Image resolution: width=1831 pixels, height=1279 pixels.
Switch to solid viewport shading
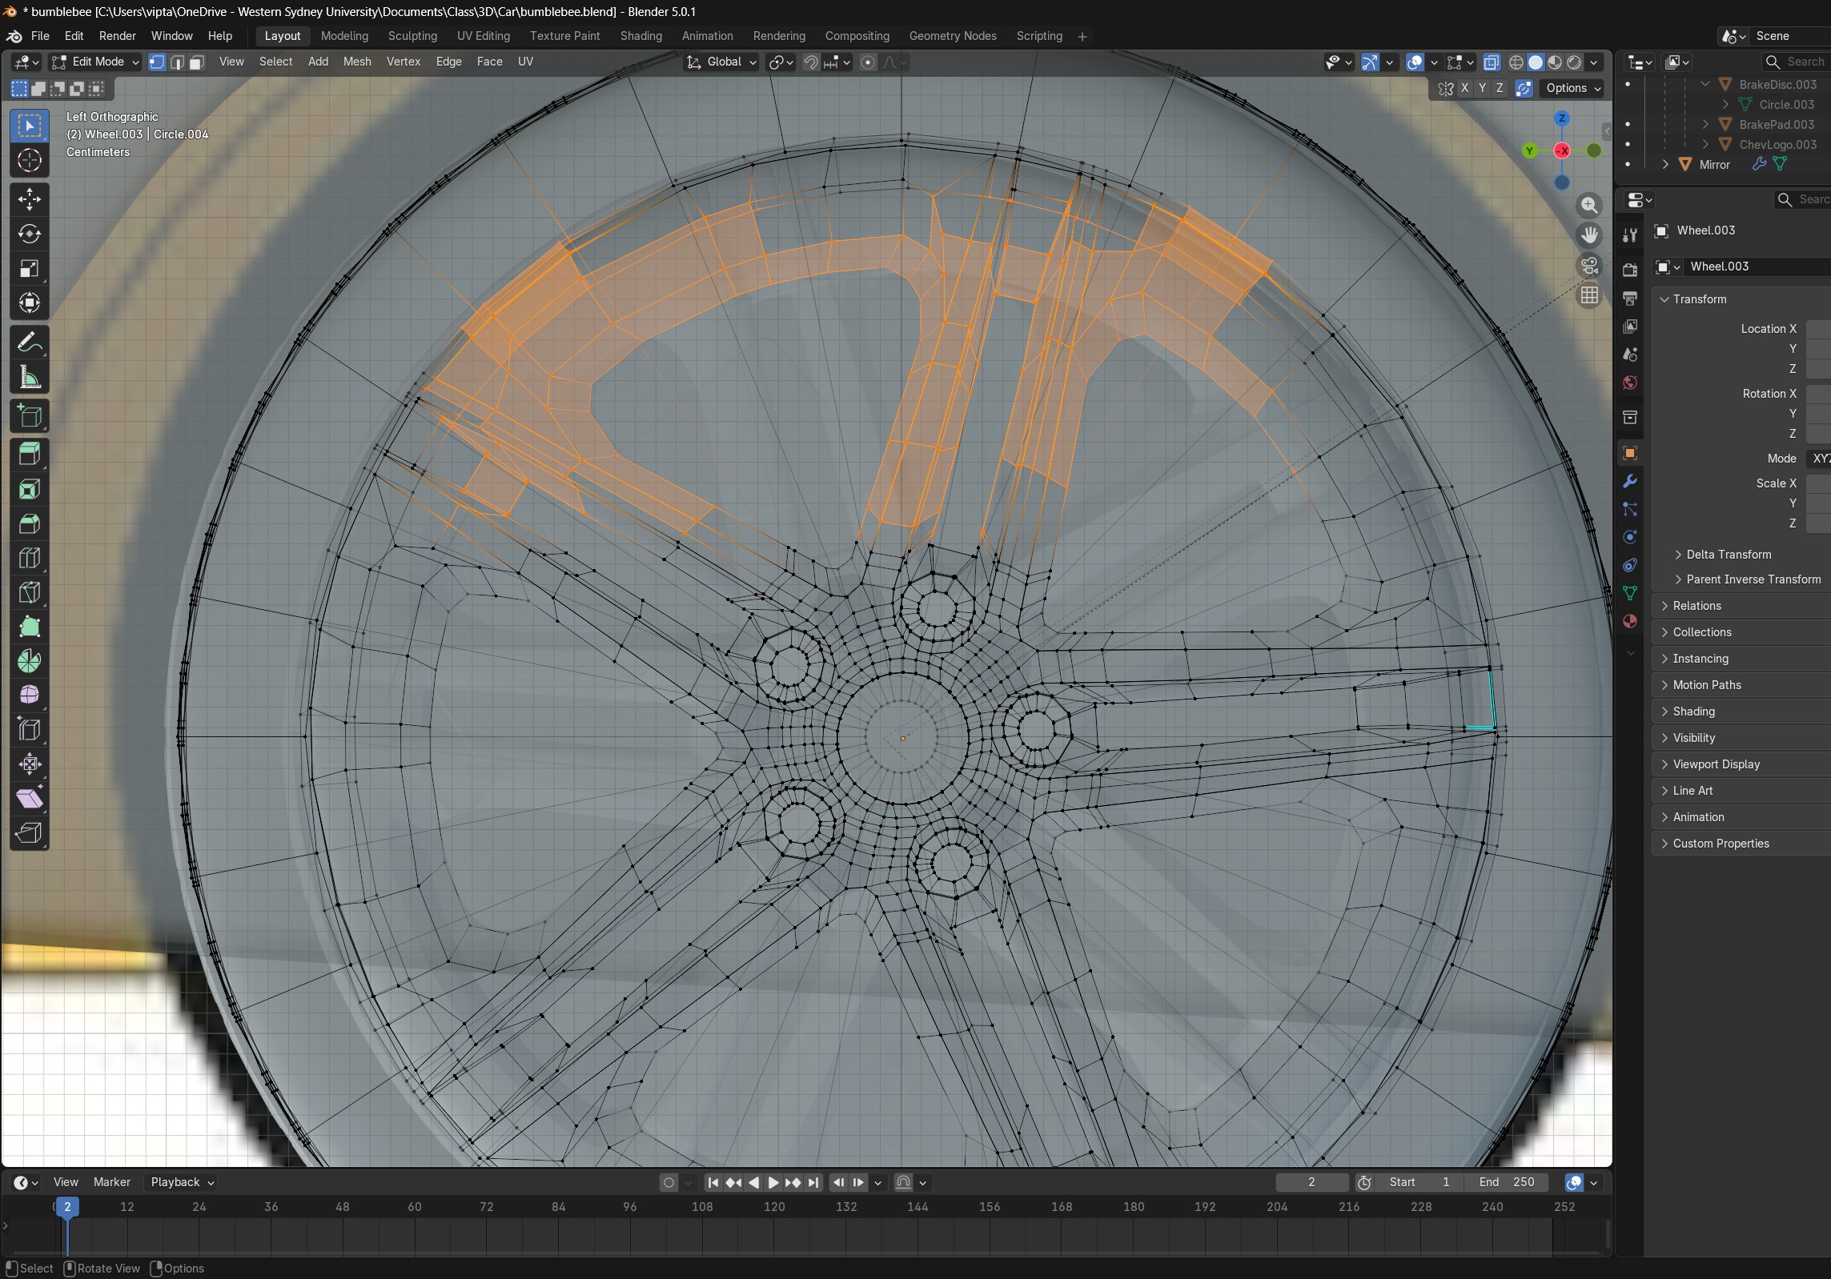click(x=1536, y=62)
